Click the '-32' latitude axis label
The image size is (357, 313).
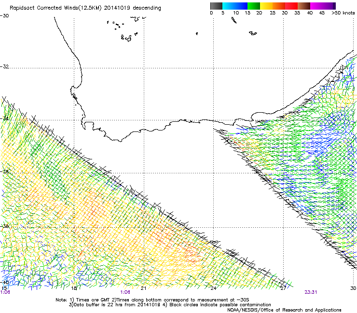(x=4, y=66)
